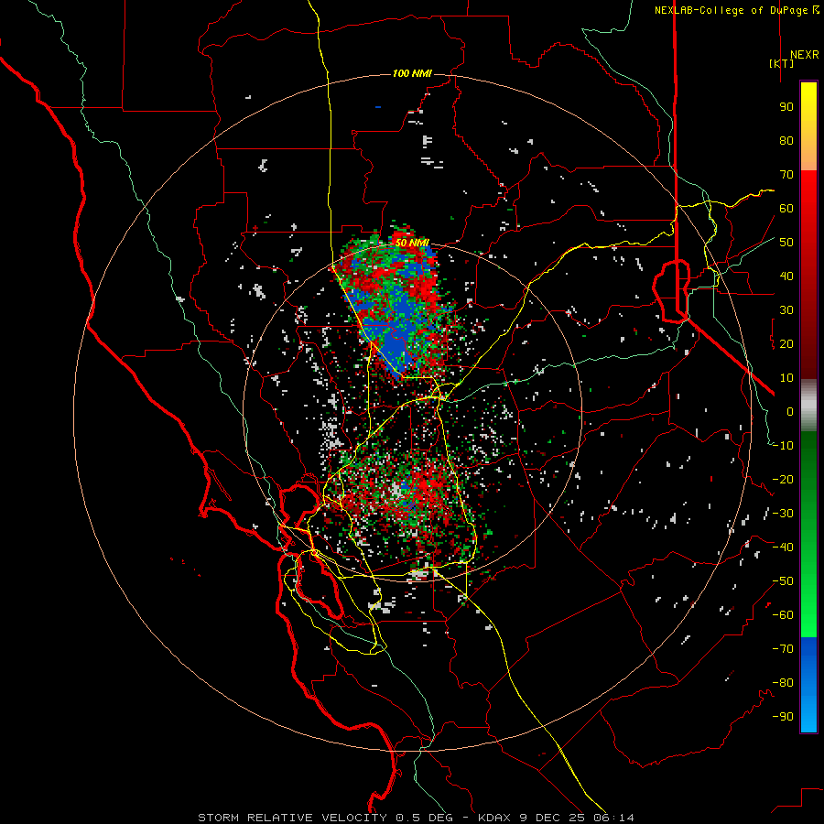Select the 20 value on velocity scale

pos(786,343)
